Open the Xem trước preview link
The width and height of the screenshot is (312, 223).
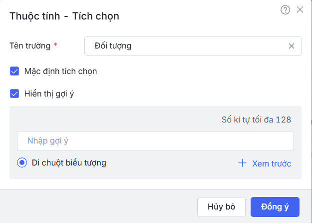(x=271, y=163)
